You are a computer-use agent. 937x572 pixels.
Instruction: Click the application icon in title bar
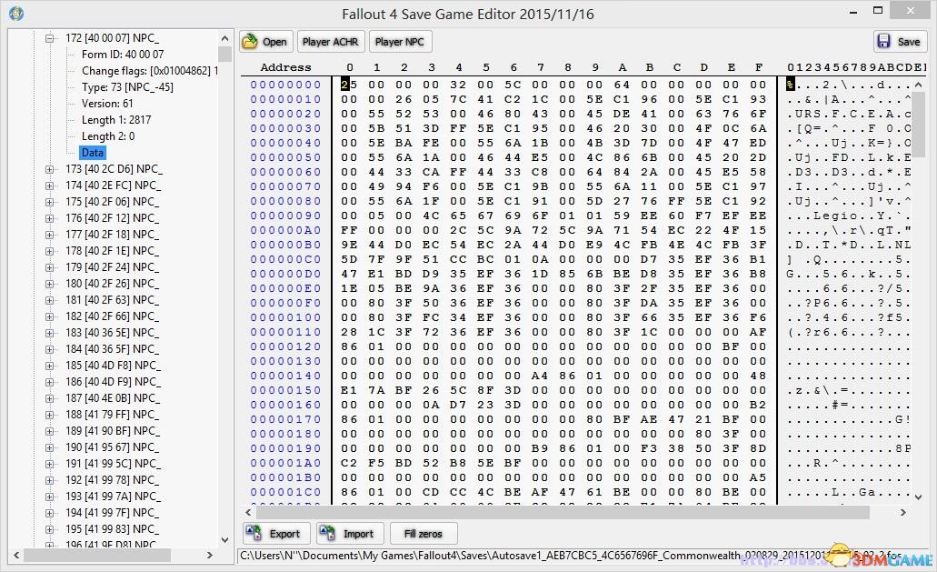pos(16,13)
